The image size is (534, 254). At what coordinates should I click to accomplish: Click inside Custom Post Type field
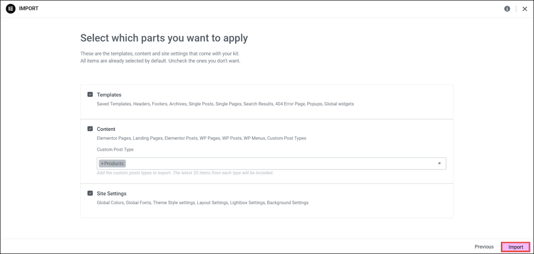(278, 164)
